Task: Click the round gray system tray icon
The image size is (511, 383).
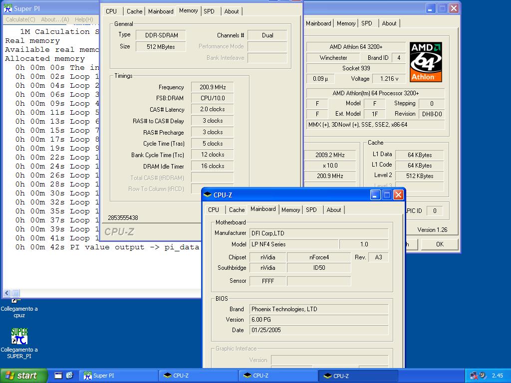Action: (x=483, y=376)
